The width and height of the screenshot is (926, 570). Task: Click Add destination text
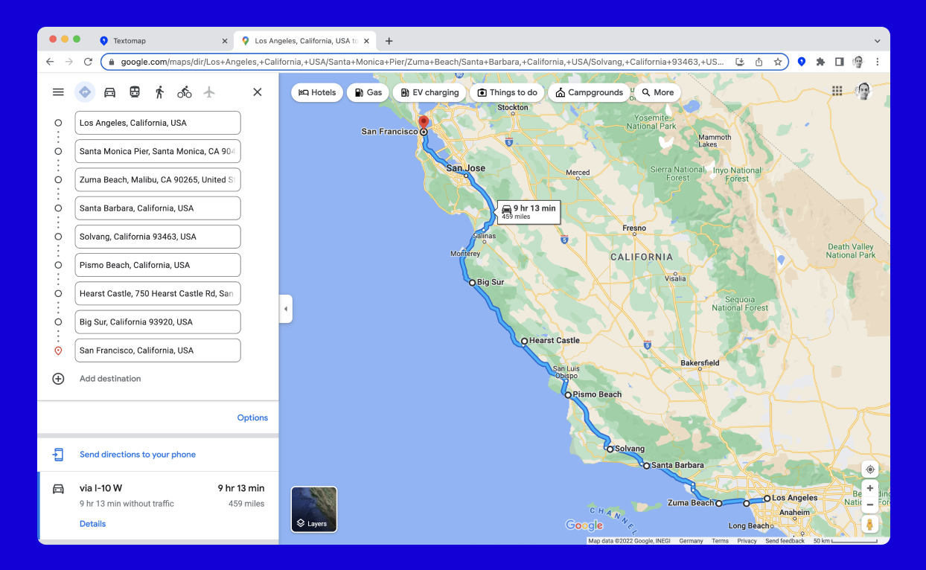click(110, 379)
